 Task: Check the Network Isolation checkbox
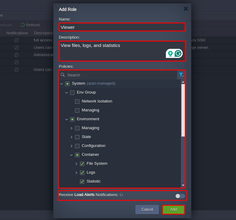pyautogui.click(x=77, y=102)
